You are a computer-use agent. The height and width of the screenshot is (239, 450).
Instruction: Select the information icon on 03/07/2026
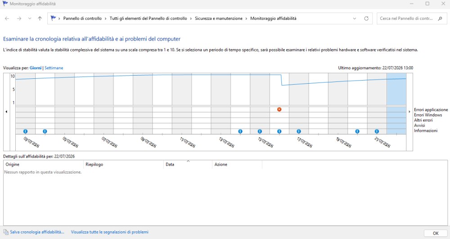[x=25, y=131]
